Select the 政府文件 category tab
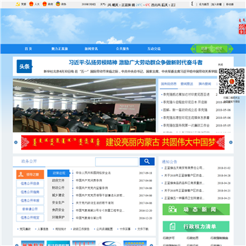The height and width of the screenshot is (246, 246). click(58, 180)
